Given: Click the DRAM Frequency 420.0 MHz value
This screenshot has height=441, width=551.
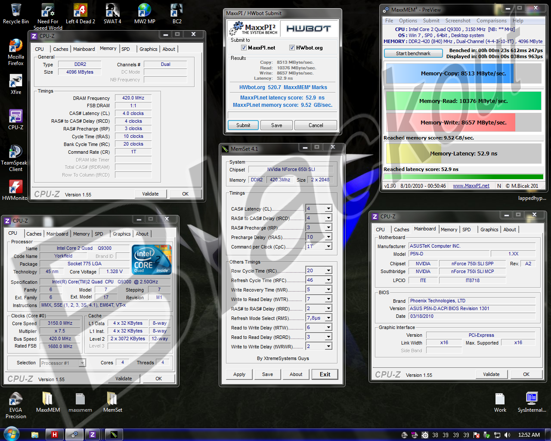Looking at the screenshot, I should [133, 98].
